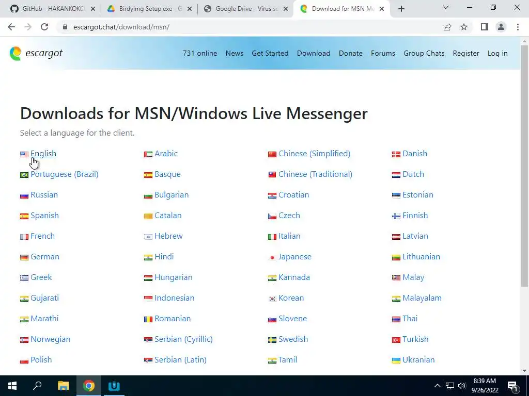Open the Download navigation link
529x396 pixels.
(x=314, y=53)
